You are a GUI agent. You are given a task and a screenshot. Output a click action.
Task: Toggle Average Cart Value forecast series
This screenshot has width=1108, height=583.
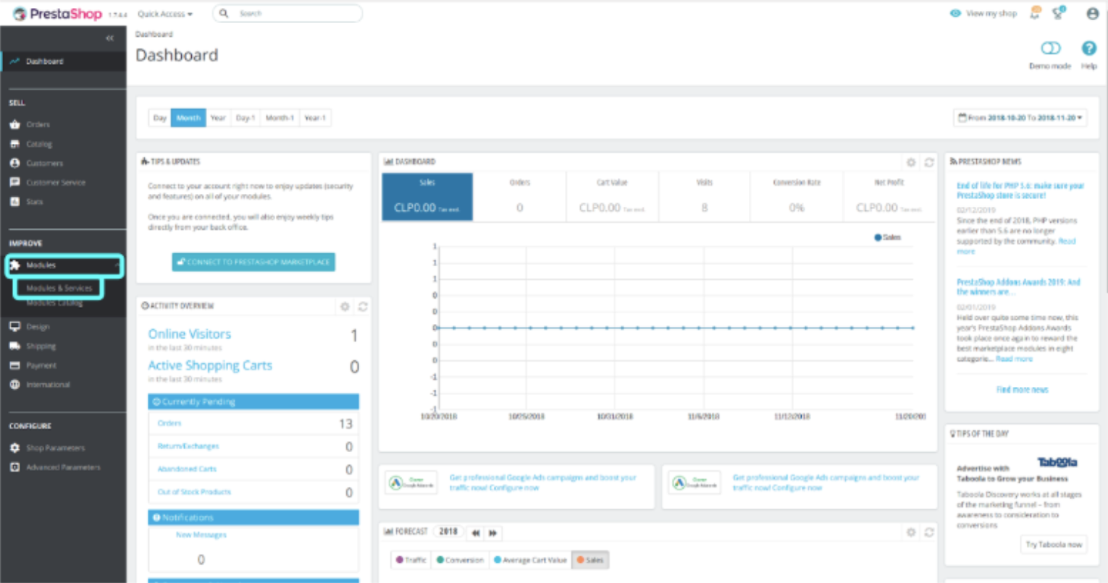[530, 560]
